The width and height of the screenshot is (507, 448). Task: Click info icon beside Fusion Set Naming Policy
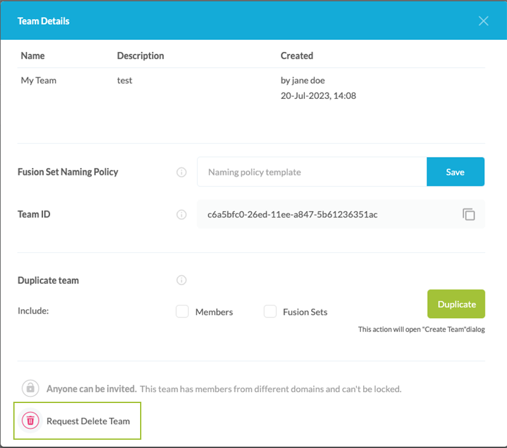point(182,172)
